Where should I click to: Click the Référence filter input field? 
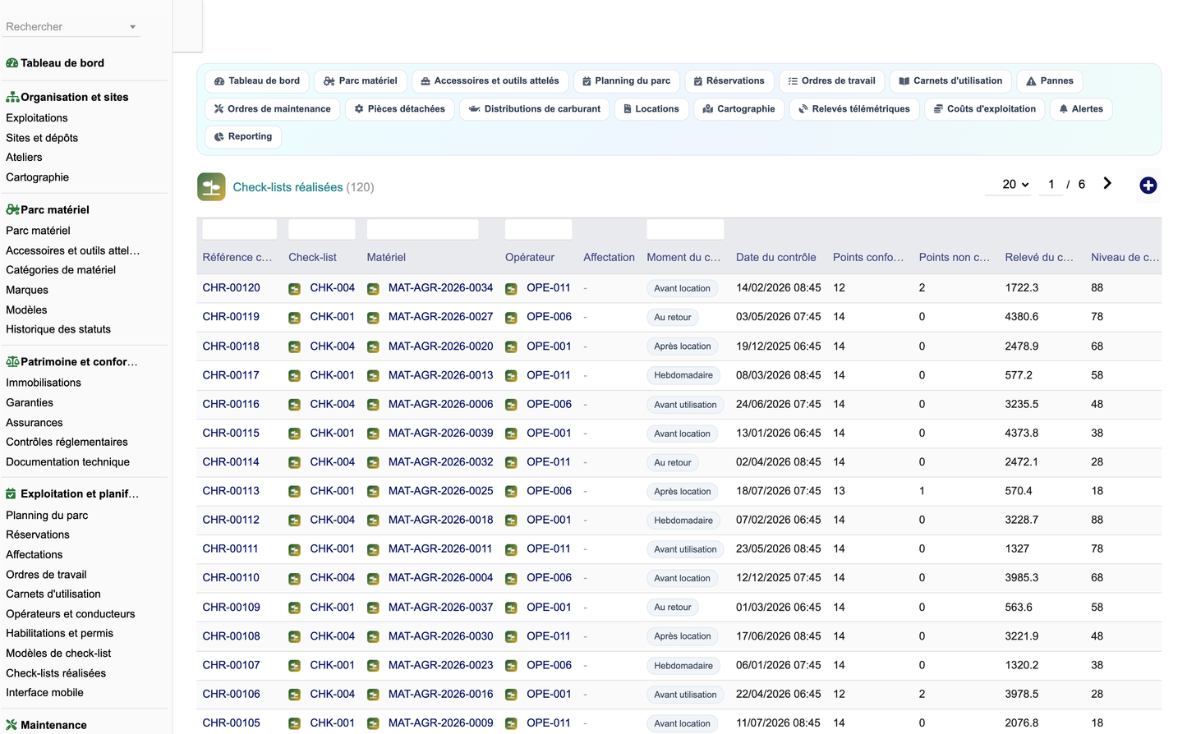tap(240, 229)
